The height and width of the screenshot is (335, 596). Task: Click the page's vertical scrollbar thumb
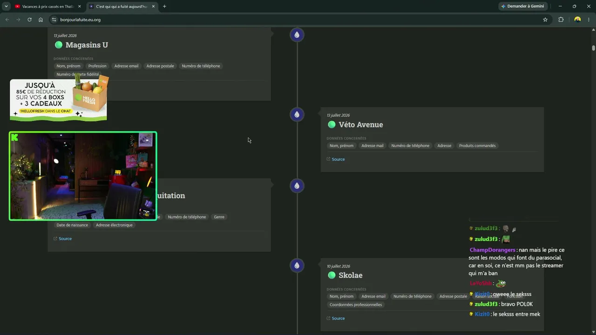(594, 48)
